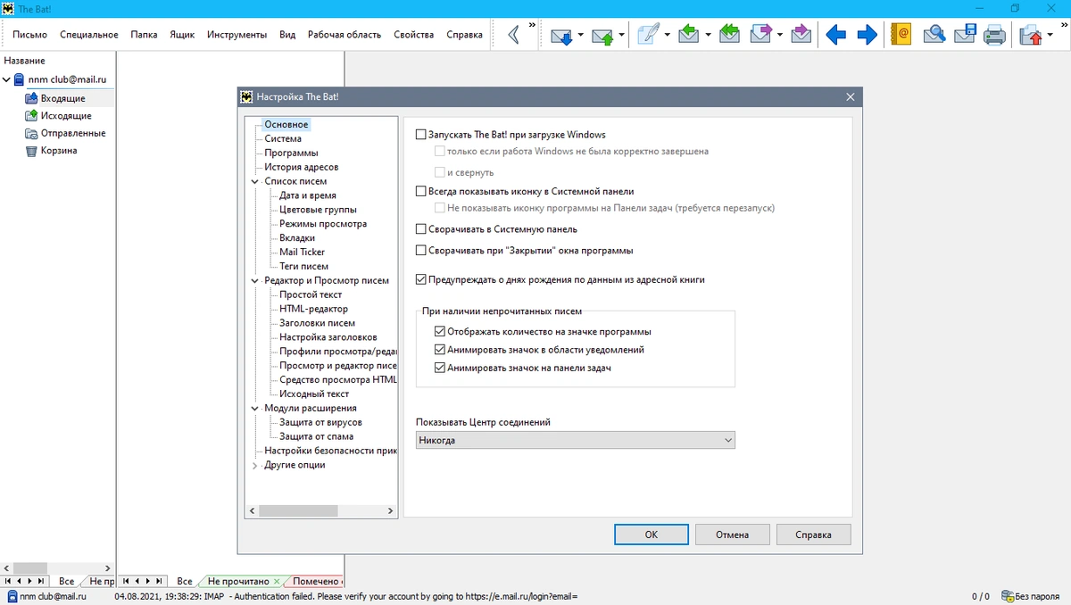Enable Запускать The Bat! при загрузке Windows
This screenshot has height=605, width=1071.
[x=421, y=135]
